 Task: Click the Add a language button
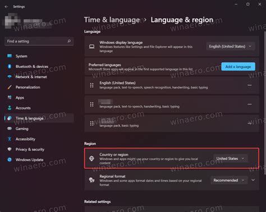pos(238,67)
